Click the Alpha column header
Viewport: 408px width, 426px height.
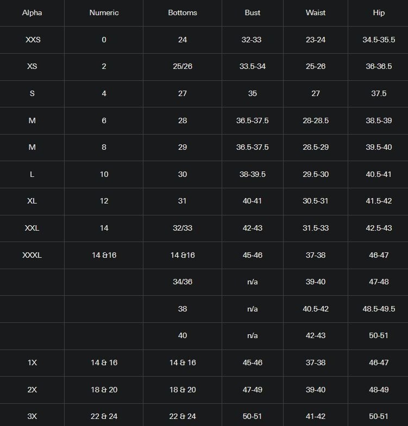[32, 12]
